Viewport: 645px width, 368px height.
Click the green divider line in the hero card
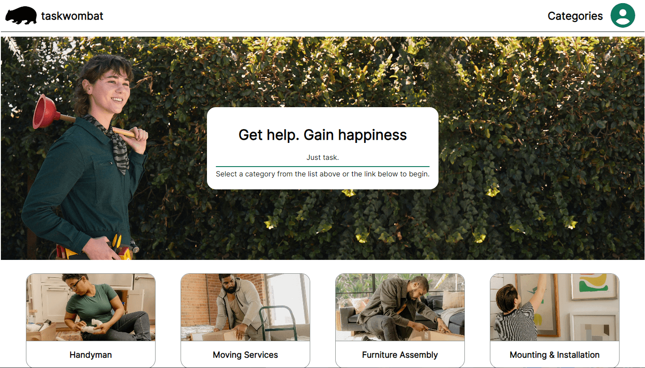[323, 167]
